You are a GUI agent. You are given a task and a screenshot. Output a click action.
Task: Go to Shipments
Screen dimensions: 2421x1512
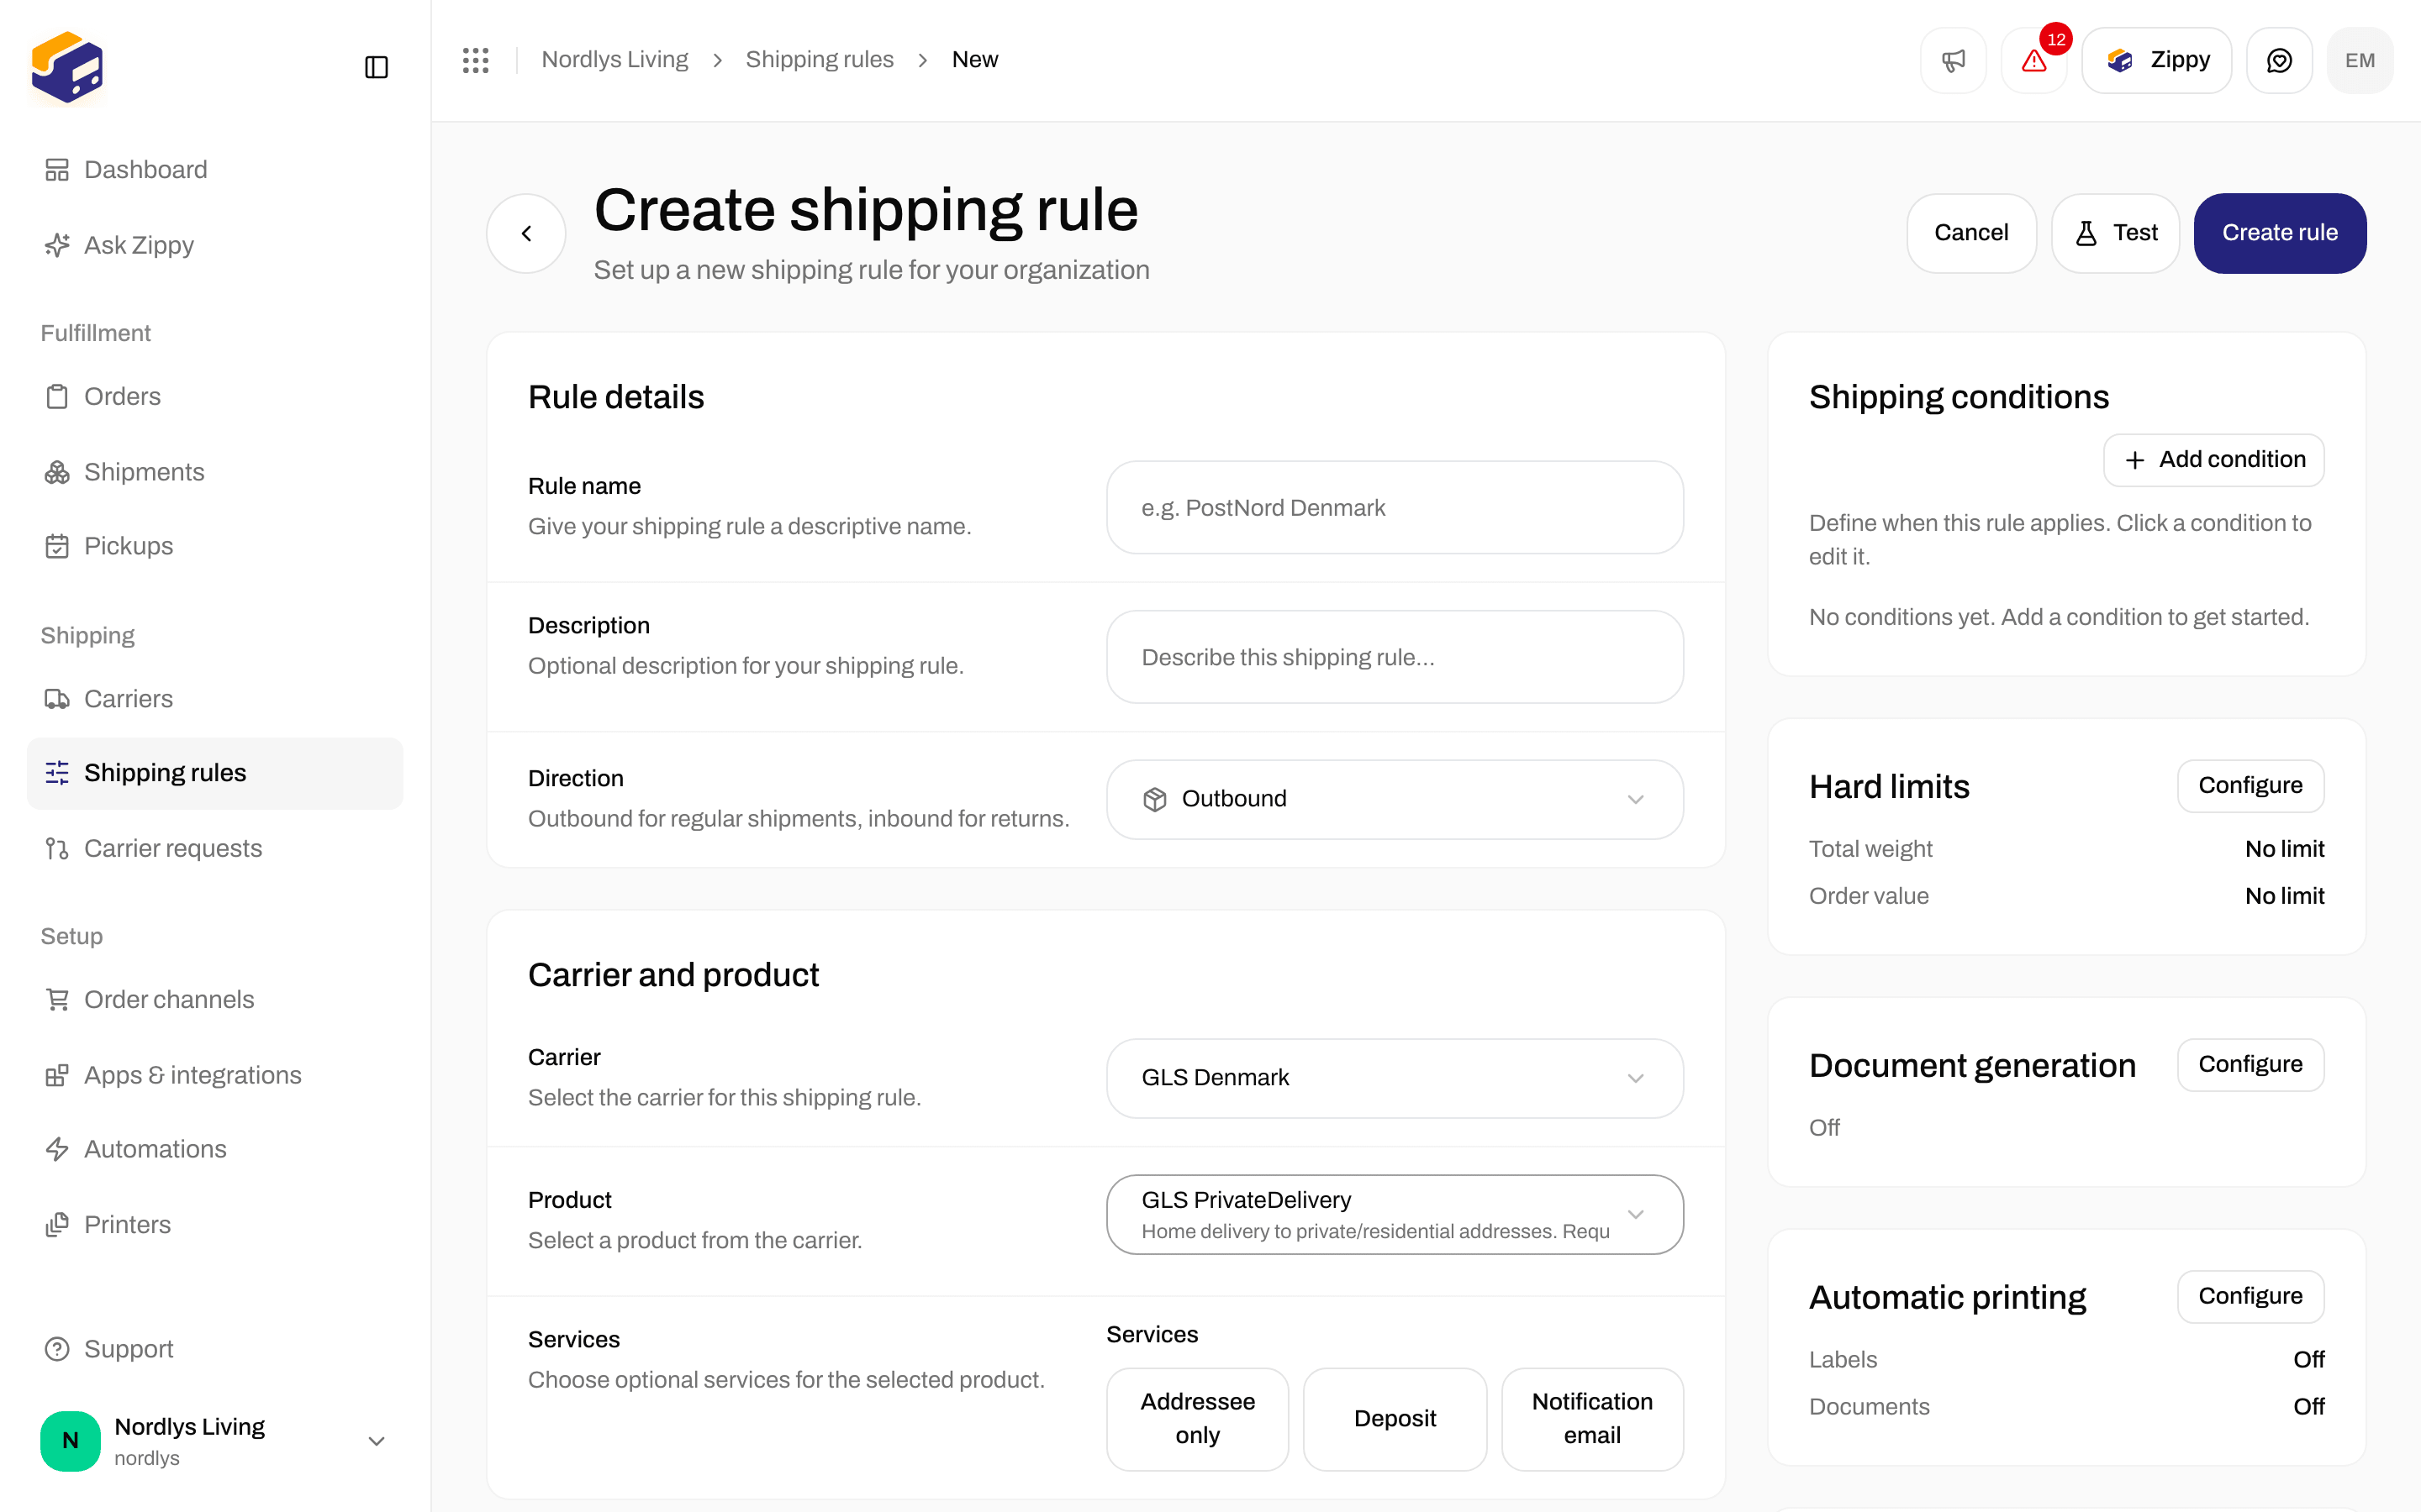click(215, 472)
